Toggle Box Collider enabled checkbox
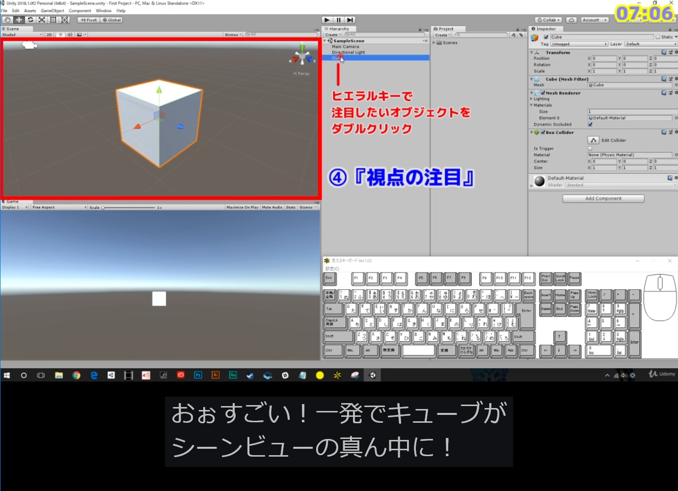The width and height of the screenshot is (678, 491). coord(543,132)
